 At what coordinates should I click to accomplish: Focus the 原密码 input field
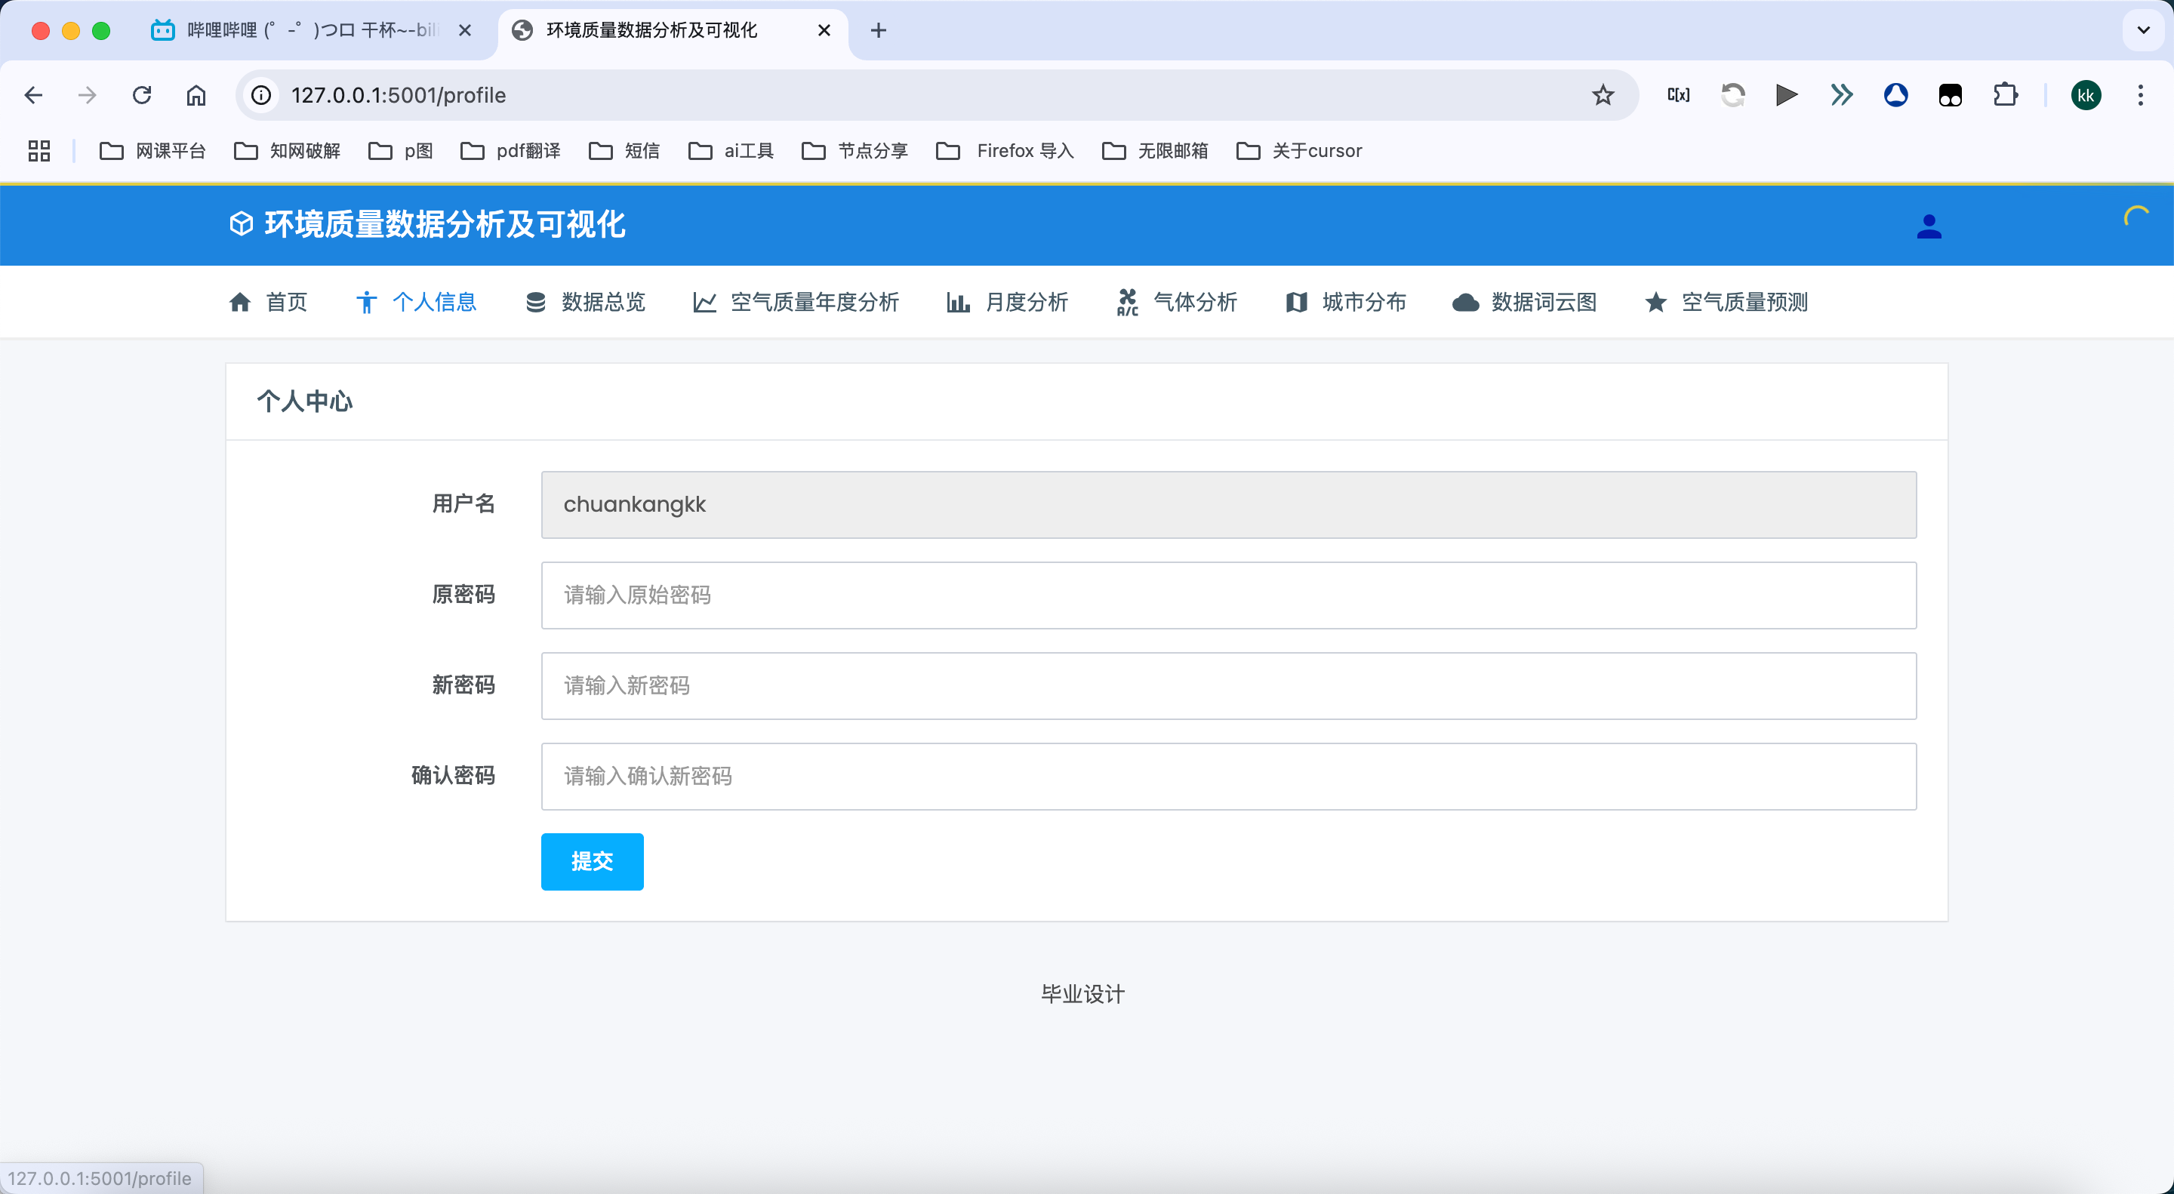click(1228, 595)
